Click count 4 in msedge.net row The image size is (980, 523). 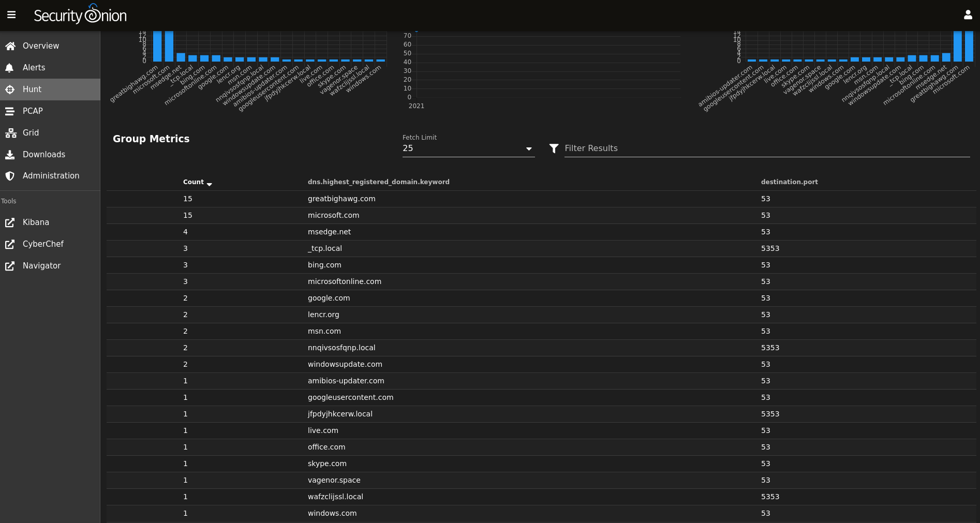coord(185,232)
